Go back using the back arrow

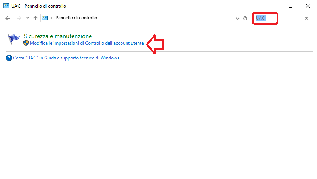click(x=8, y=18)
